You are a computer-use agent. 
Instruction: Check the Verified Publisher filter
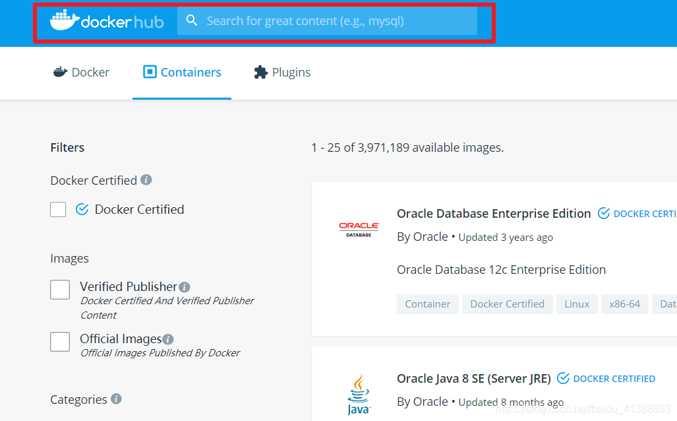(60, 289)
